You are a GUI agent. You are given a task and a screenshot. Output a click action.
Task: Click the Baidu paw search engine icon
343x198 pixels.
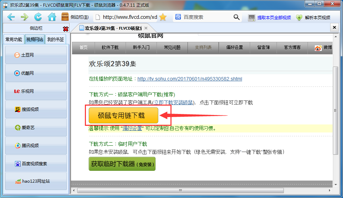pyautogui.click(x=178, y=17)
